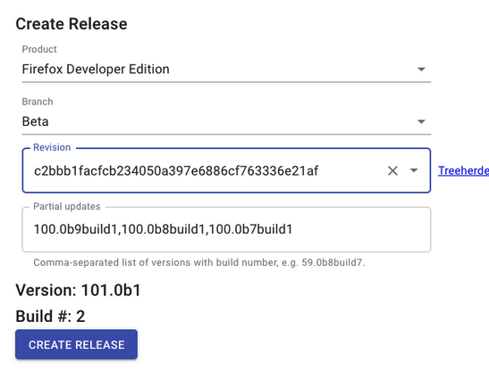Expand the Revision suggestions arrow
Viewport: 489px width, 379px height.
[x=414, y=170]
